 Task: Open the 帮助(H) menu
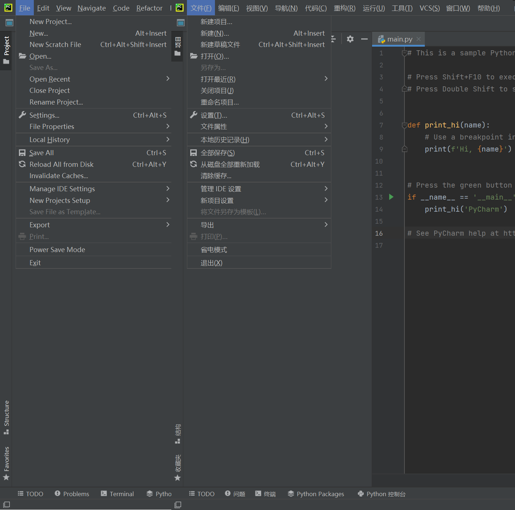[488, 8]
